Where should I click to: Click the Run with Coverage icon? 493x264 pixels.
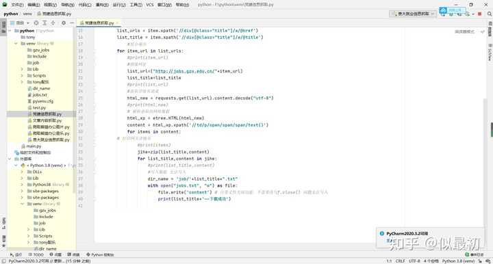(x=459, y=14)
